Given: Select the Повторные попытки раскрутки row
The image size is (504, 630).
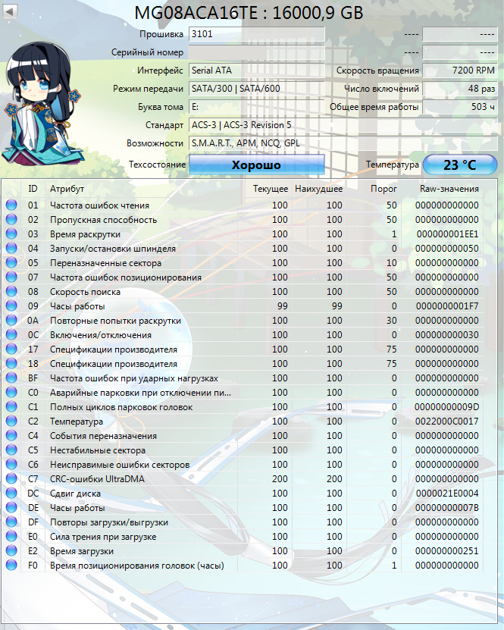Looking at the screenshot, I should [243, 320].
